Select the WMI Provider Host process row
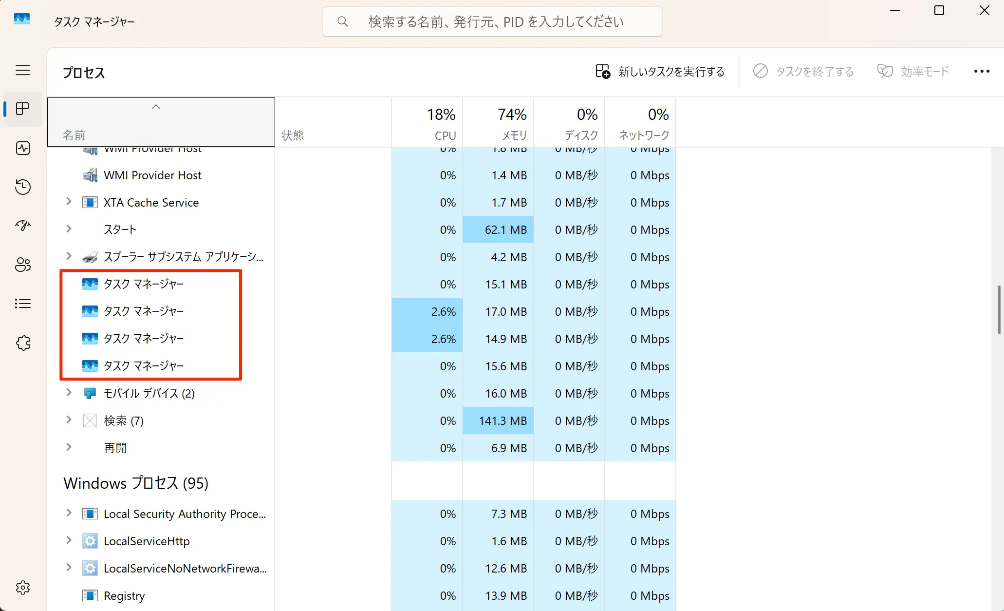The width and height of the screenshot is (1004, 611). 152,175
